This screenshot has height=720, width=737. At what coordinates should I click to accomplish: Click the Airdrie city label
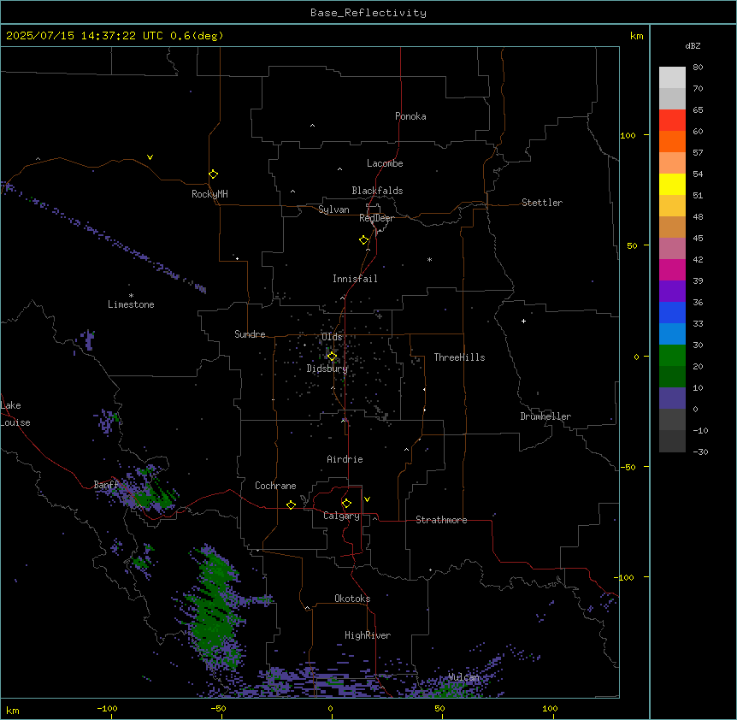click(345, 459)
